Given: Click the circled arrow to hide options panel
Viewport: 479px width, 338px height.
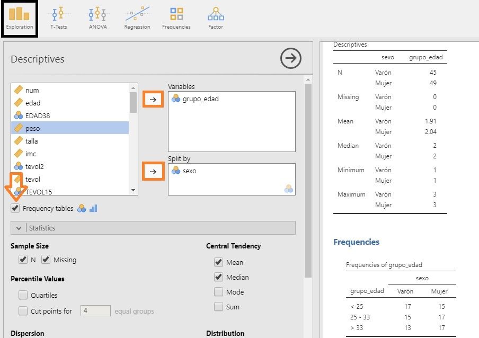Looking at the screenshot, I should point(290,59).
